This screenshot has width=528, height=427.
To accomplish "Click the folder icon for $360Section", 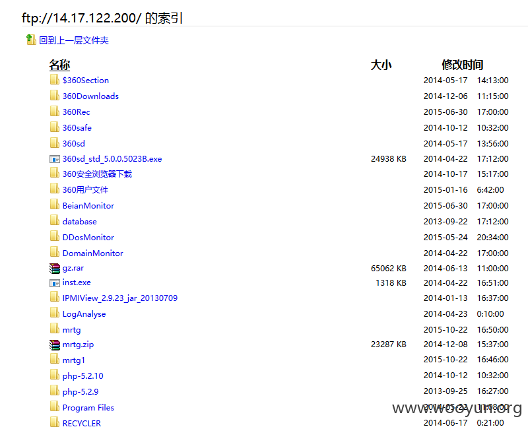I will 55,79.
